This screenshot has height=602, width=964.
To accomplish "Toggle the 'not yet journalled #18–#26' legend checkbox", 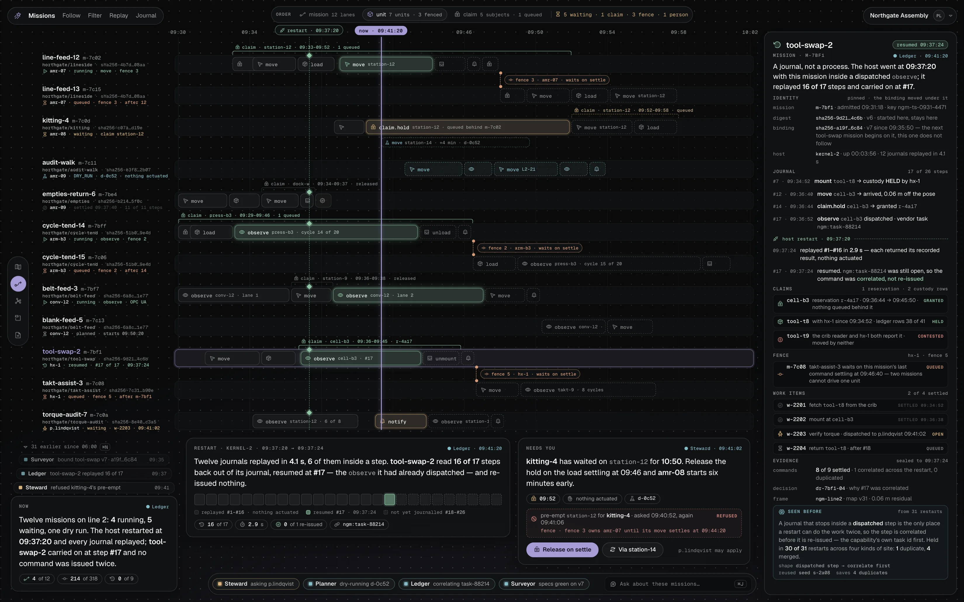I will [386, 512].
